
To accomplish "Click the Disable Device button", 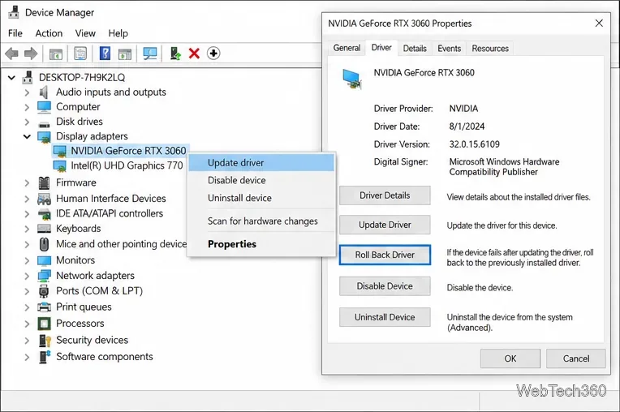I will [385, 286].
